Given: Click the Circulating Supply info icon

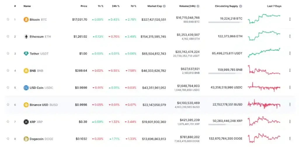Looking at the screenshot, I should coord(241,6).
